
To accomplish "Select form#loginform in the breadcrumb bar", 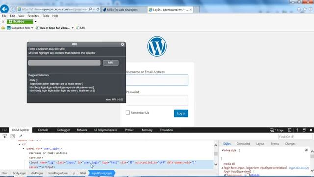I will [x=58, y=173].
